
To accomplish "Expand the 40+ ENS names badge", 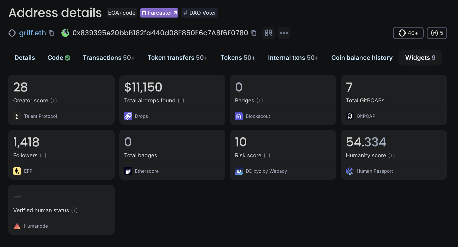I will (x=408, y=33).
